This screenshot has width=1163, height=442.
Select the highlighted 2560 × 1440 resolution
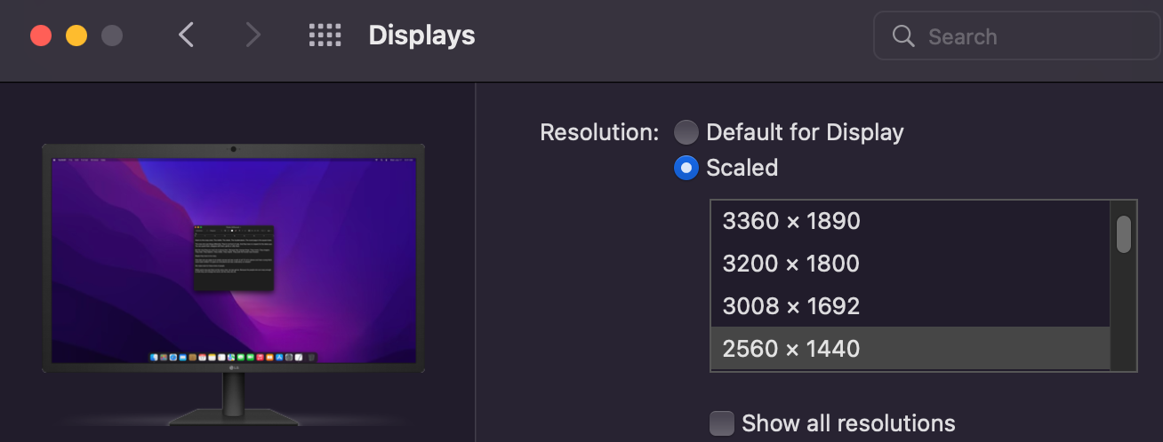point(791,349)
